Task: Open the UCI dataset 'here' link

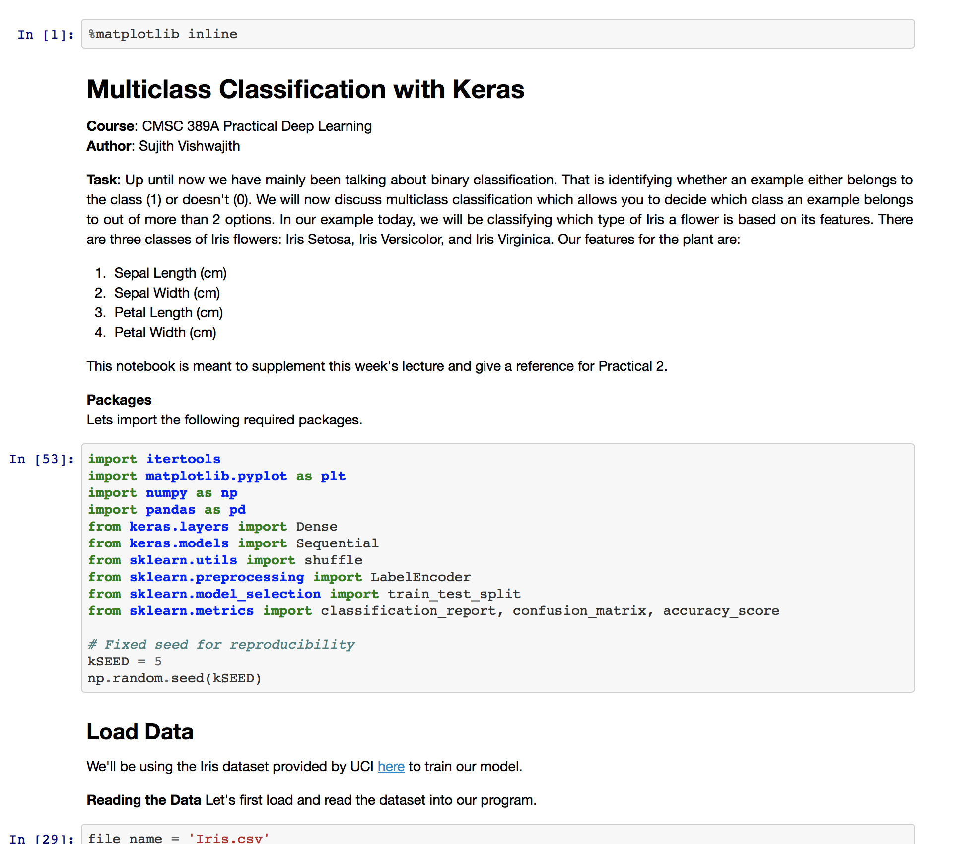Action: point(391,767)
